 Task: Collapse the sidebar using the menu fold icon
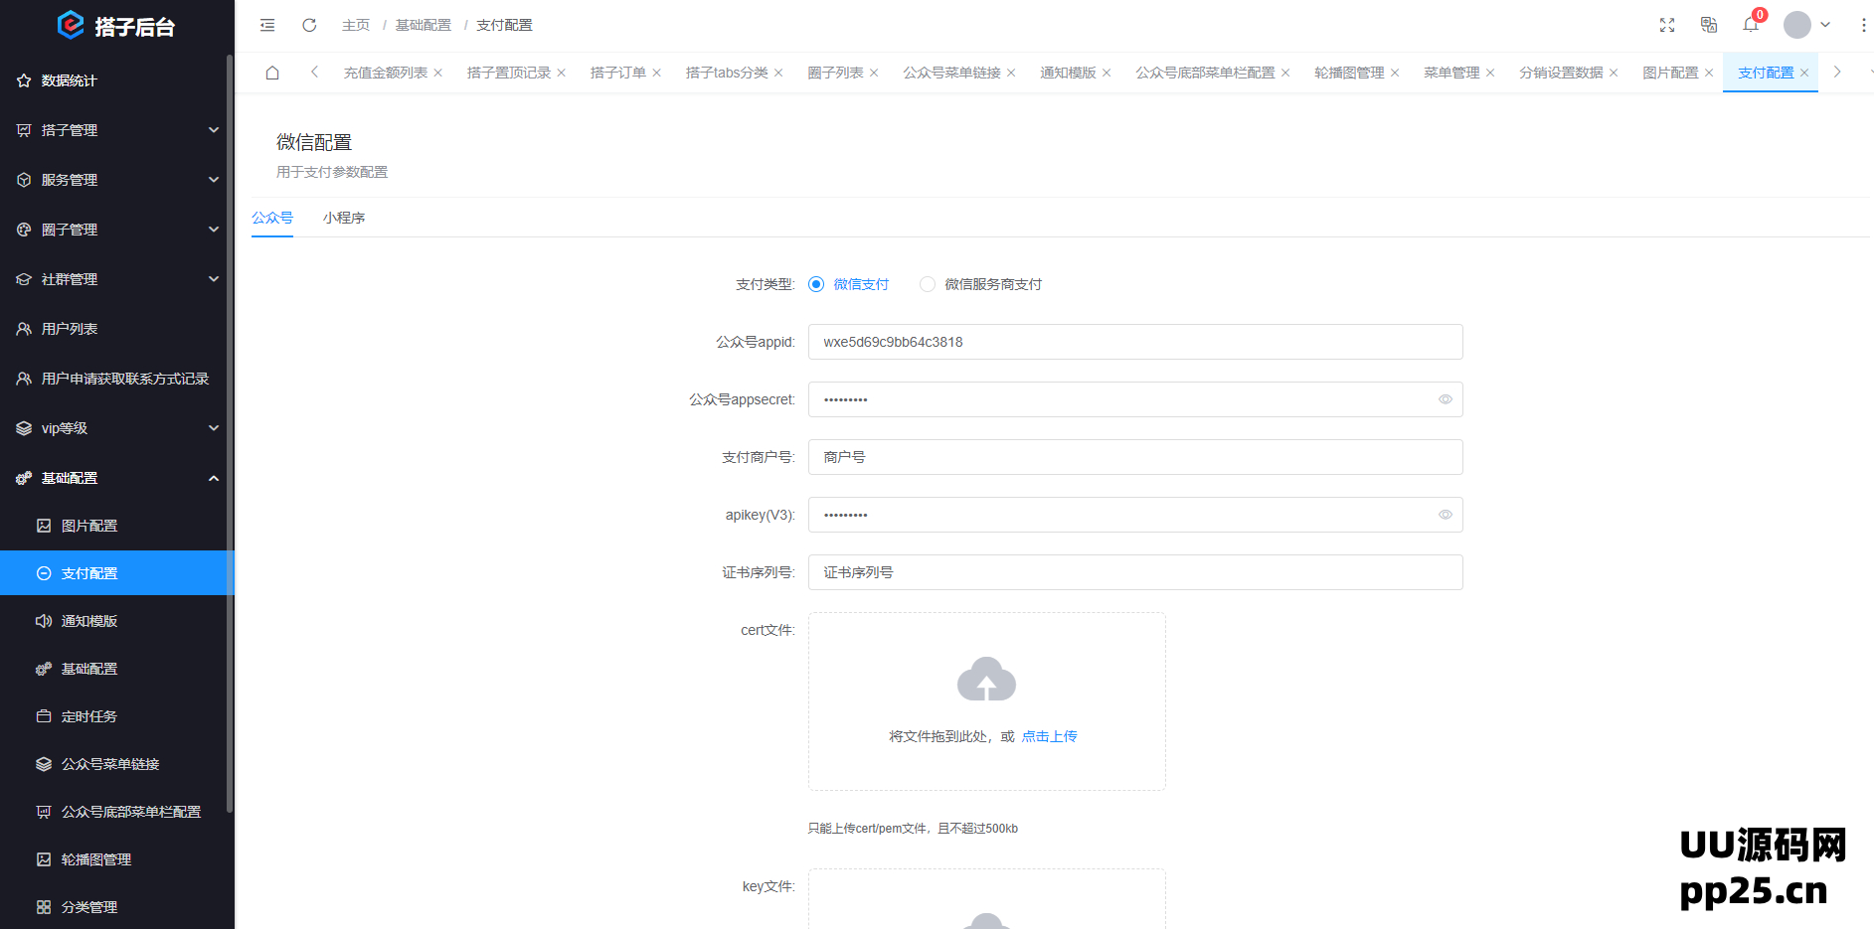(x=266, y=25)
